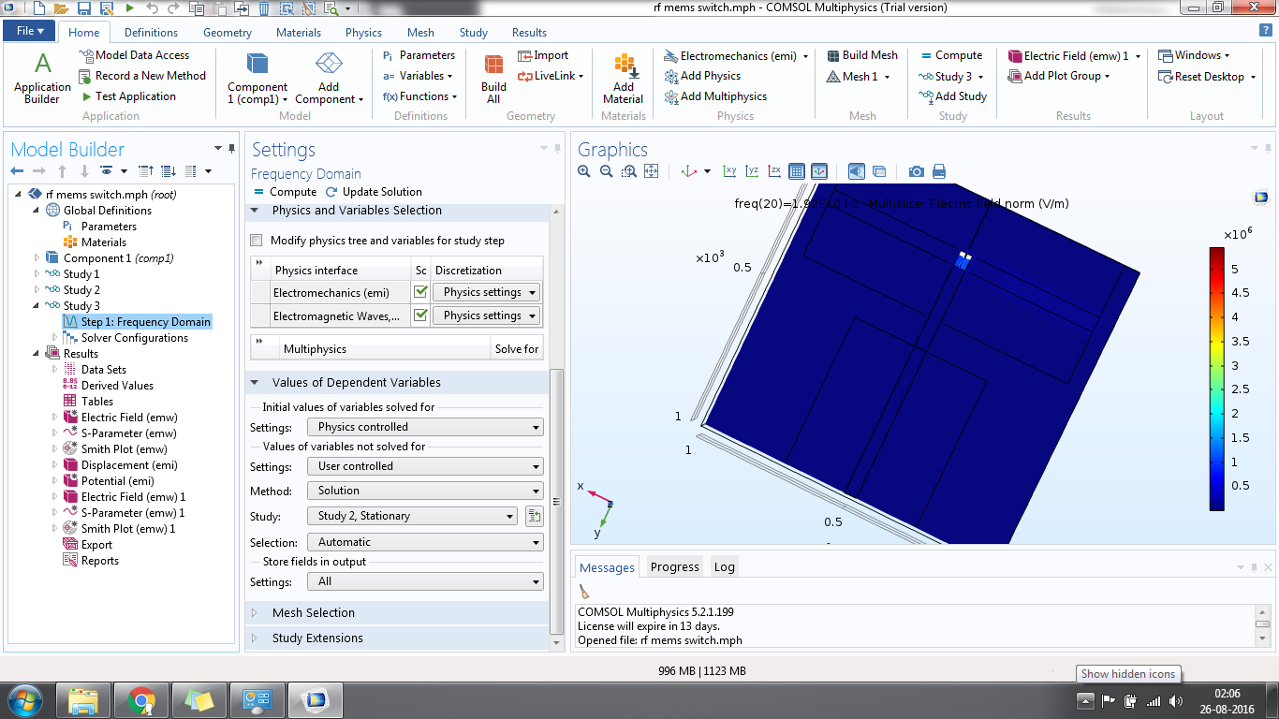Uncheck Electromagnetic Waves solve-for checkbox
This screenshot has width=1279, height=719.
[420, 315]
